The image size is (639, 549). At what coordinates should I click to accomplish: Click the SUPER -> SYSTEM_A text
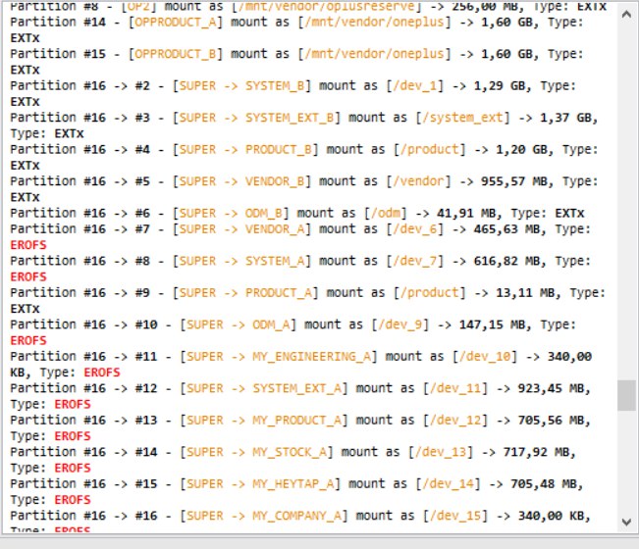click(242, 261)
